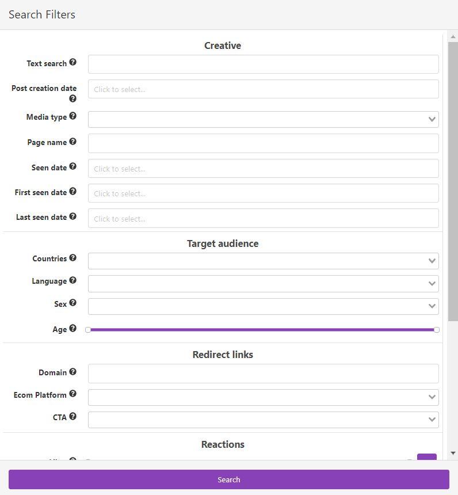The width and height of the screenshot is (458, 495).
Task: Focus the Text search input field
Action: click(263, 64)
